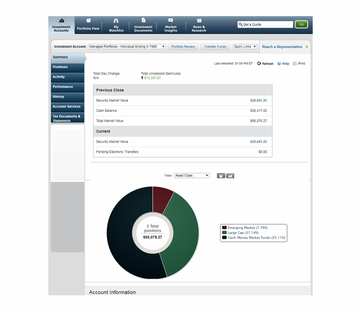Click Reach a Representative link
This screenshot has height=311, width=361.
coord(282,47)
